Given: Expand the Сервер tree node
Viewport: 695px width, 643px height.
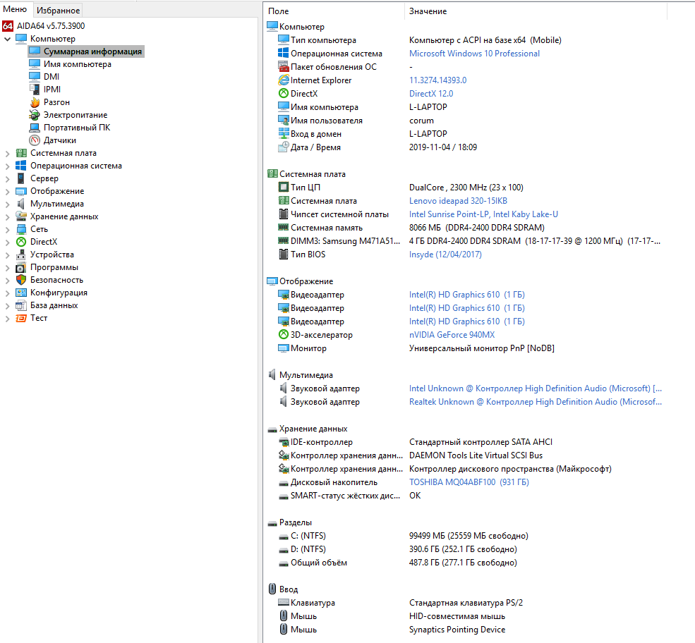Looking at the screenshot, I should (x=7, y=179).
